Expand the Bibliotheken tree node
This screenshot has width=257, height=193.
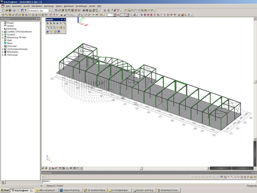[x=2, y=52]
